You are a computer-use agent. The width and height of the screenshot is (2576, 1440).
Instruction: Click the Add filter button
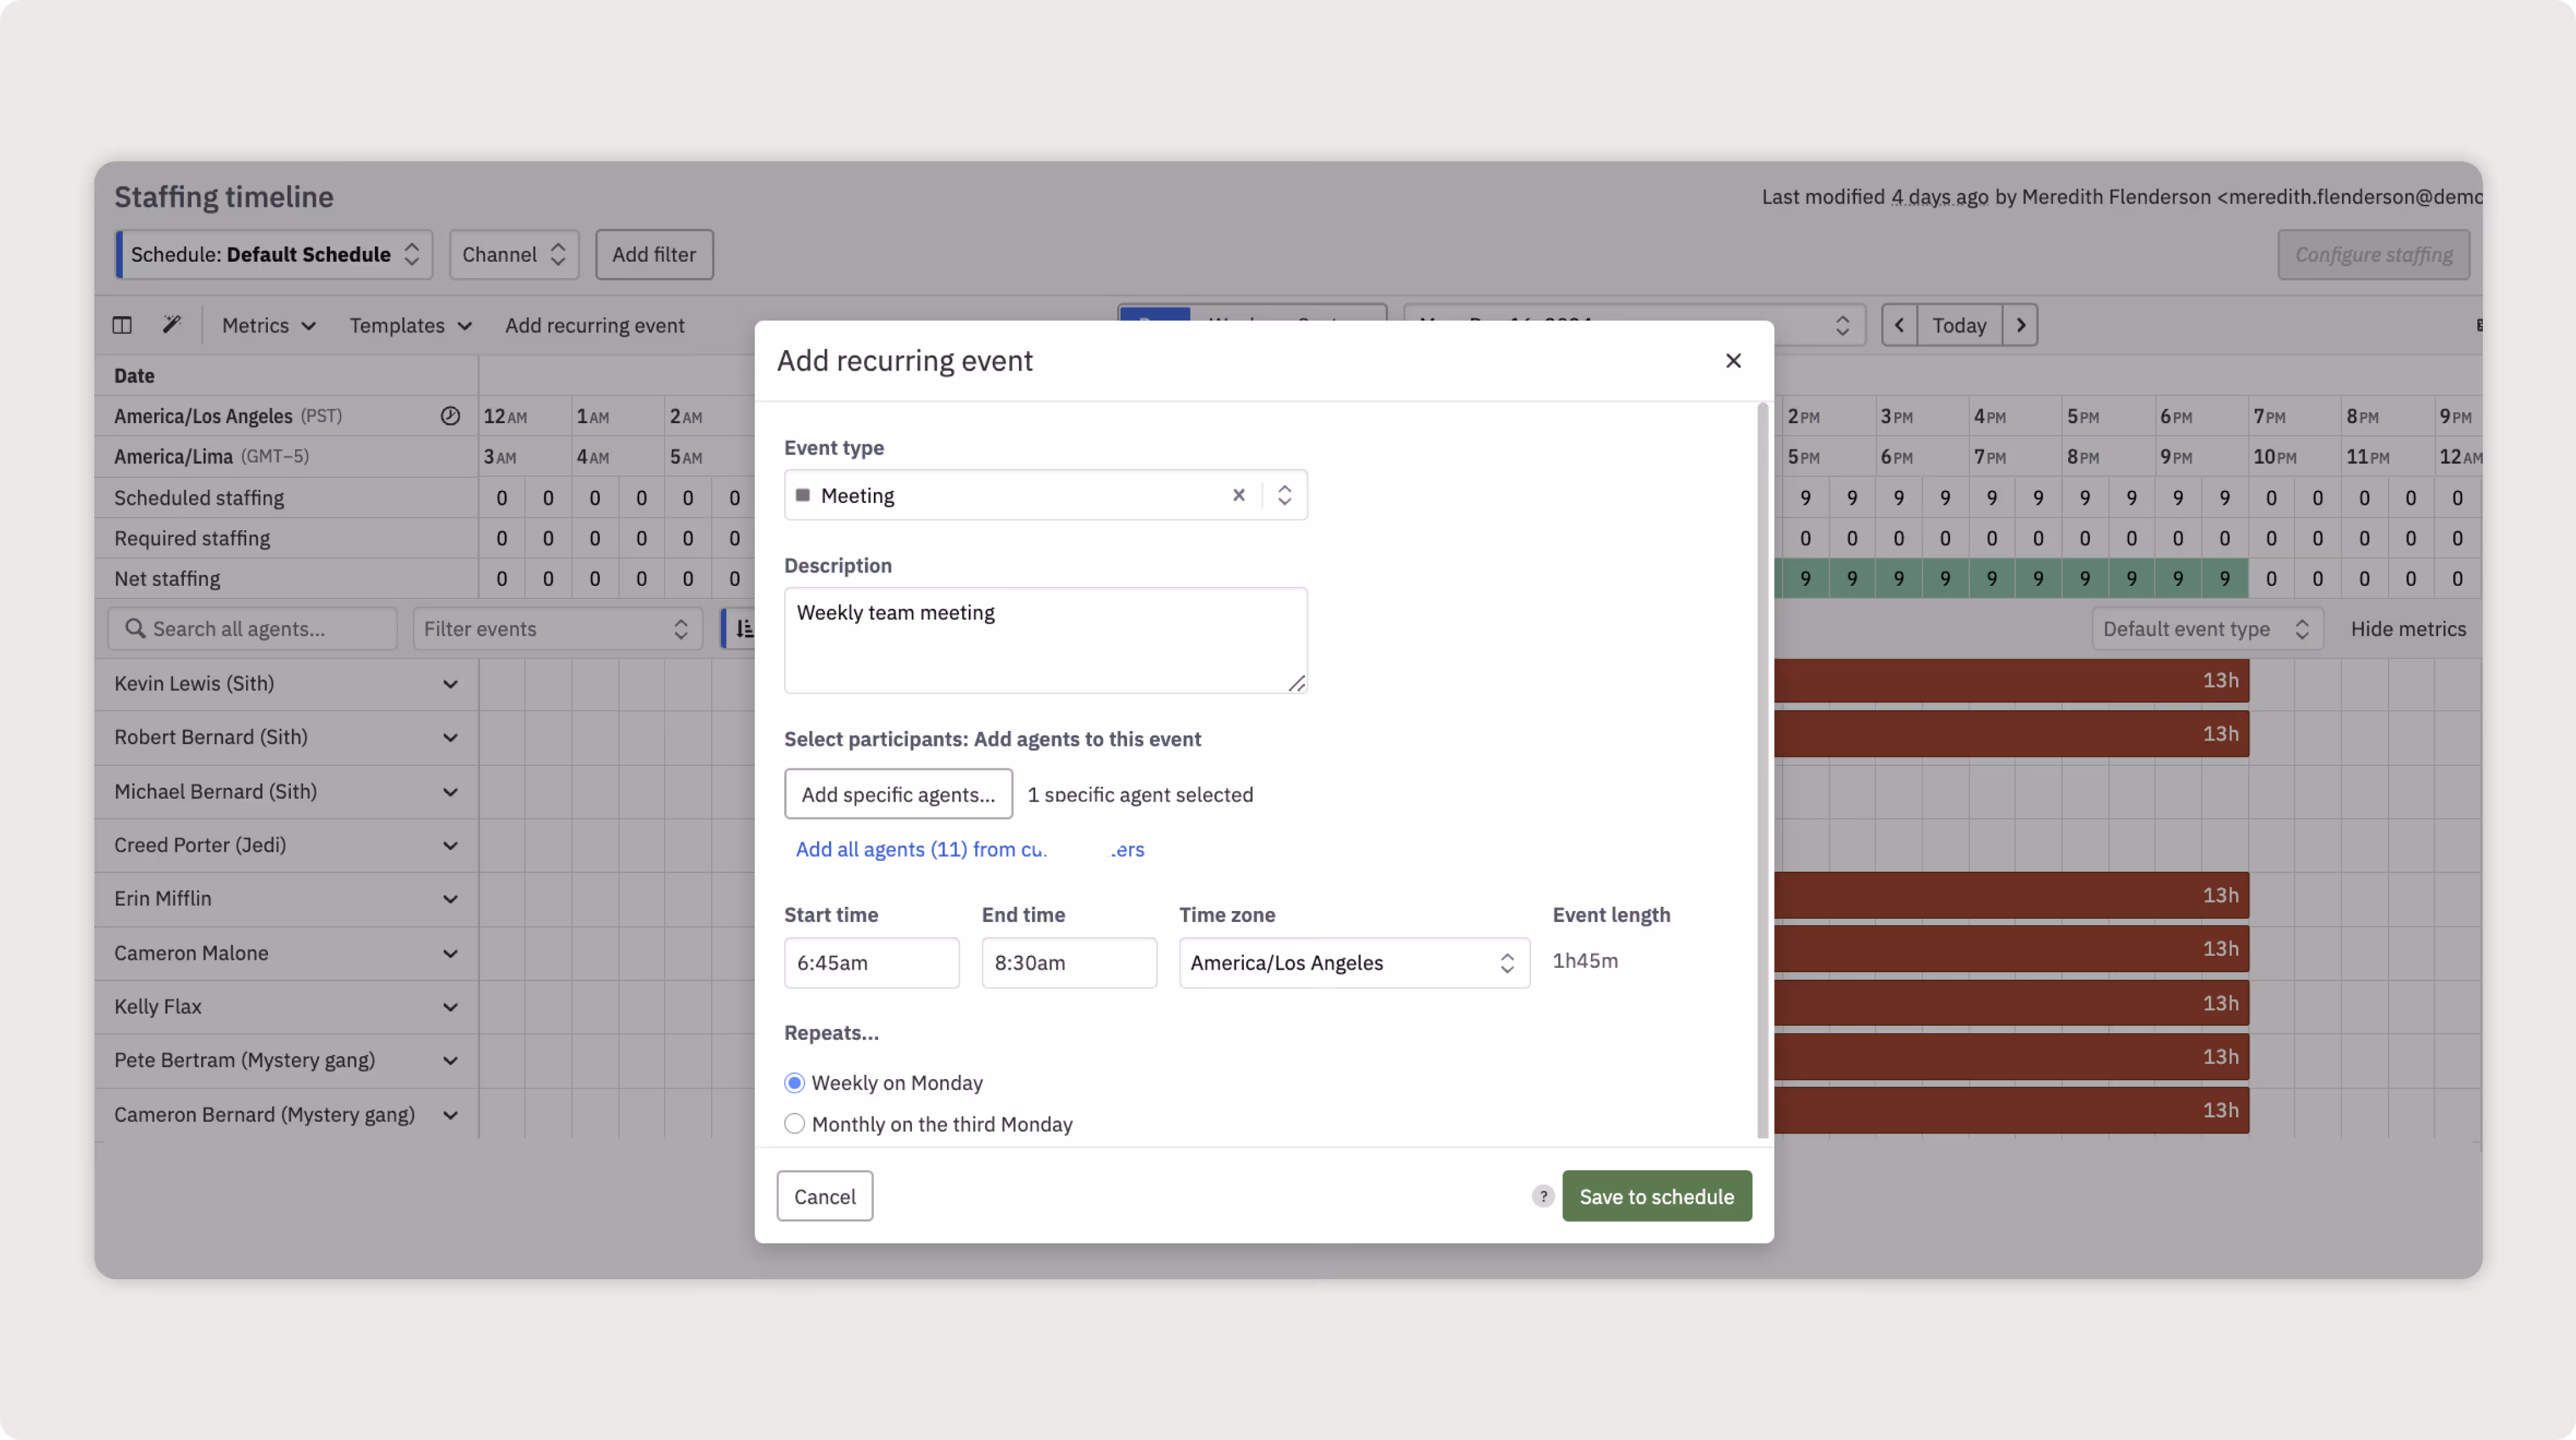654,254
